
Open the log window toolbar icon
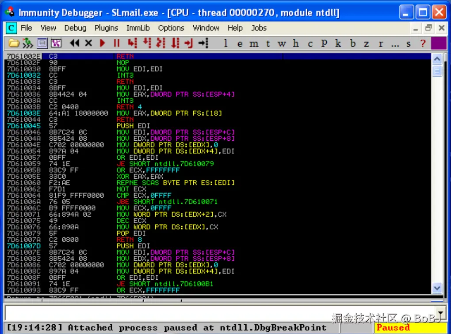[x=42, y=43]
